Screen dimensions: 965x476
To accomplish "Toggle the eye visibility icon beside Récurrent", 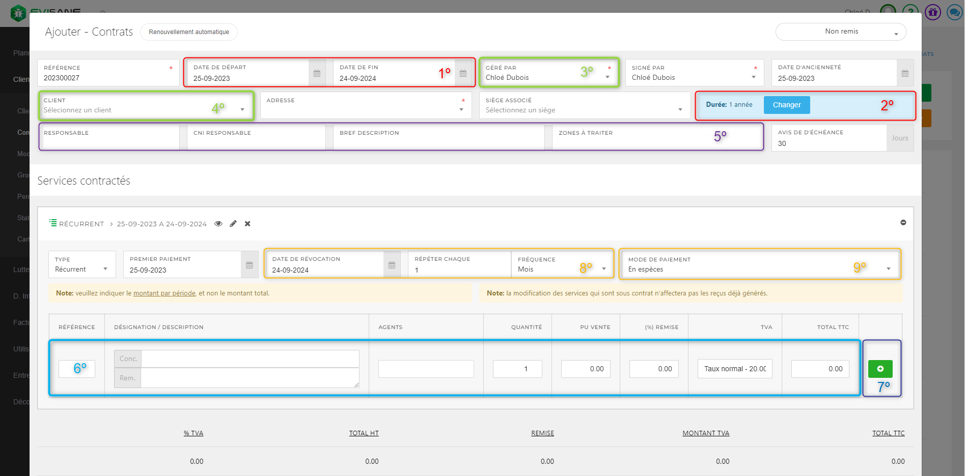I will [218, 224].
